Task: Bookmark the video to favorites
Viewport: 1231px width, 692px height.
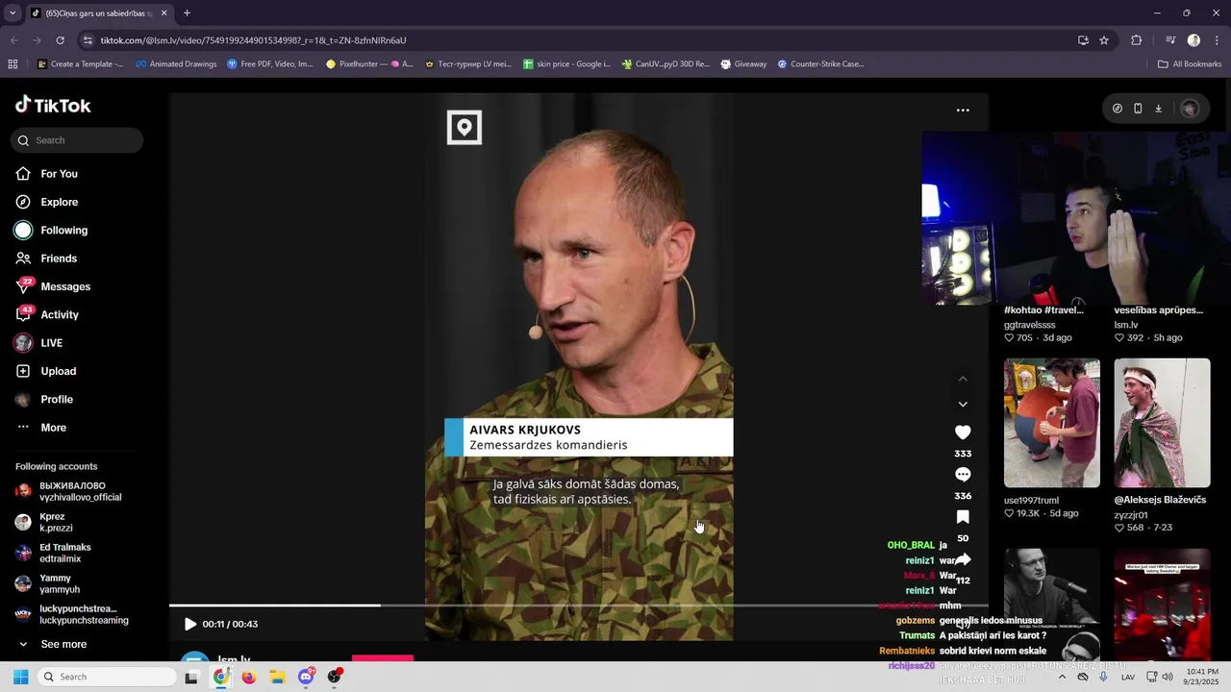Action: click(963, 517)
